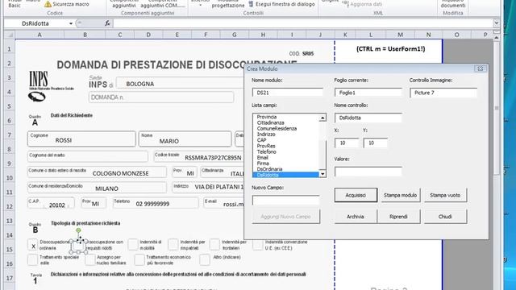Click the insert function fx icon
516x290 pixels.
(x=107, y=23)
